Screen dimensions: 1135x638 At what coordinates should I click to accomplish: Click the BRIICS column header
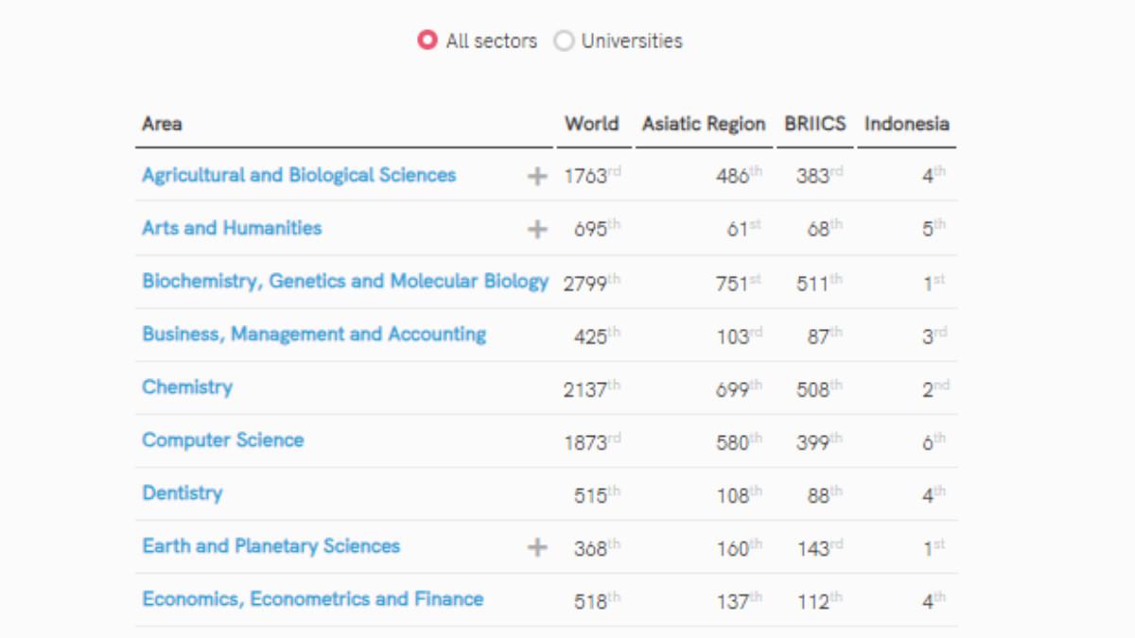pyautogui.click(x=814, y=124)
